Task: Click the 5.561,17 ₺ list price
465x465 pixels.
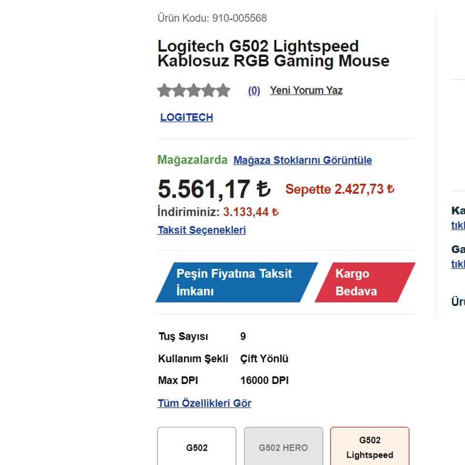Action: click(x=214, y=190)
